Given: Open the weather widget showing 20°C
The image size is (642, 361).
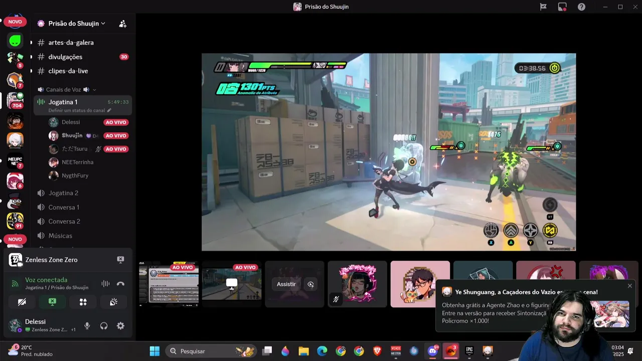Looking at the screenshot, I should [x=29, y=350].
